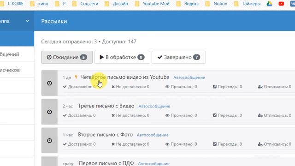Click Отписались: 0 in Второе письмо row

click(x=275, y=144)
